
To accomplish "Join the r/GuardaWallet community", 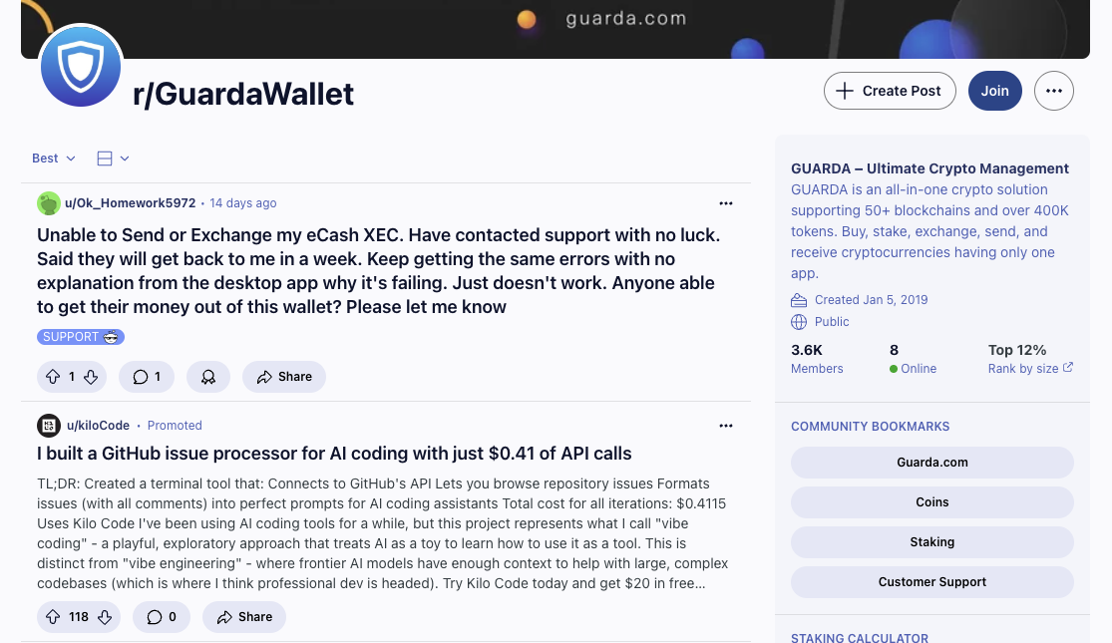I will coord(995,91).
